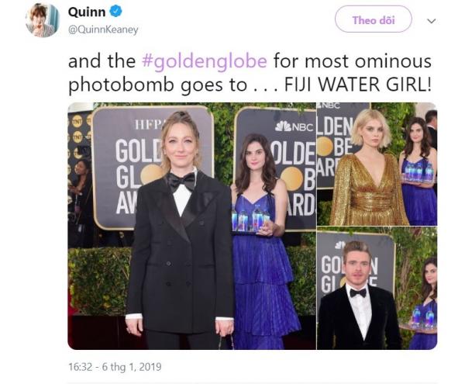Open the tweet options chevron menu
Screen dimensions: 465x384
pos(431,21)
